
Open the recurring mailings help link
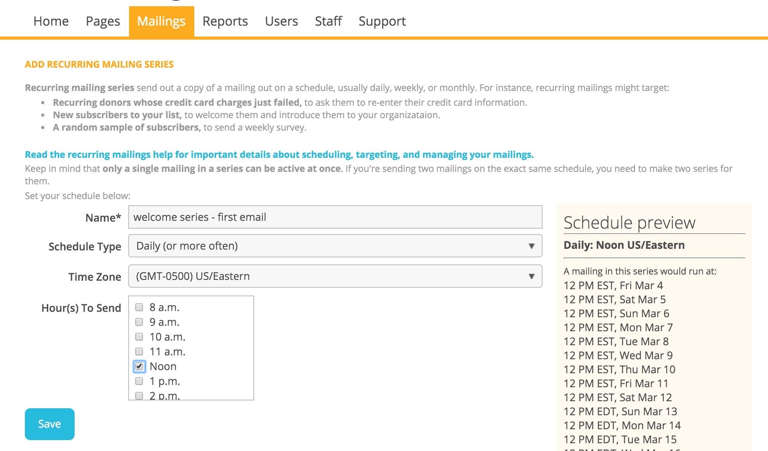tap(279, 154)
